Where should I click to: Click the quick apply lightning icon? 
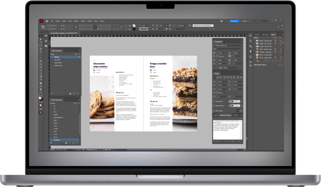[x=278, y=27]
